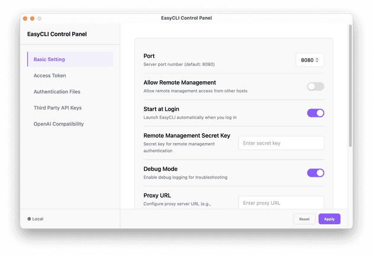Screen dimensions: 373x255
Task: Close the window with the red button
Action: point(25,18)
